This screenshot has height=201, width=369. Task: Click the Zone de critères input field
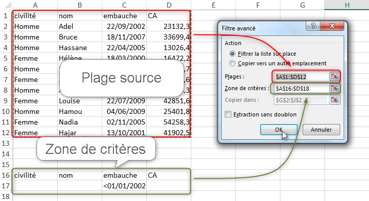click(302, 89)
